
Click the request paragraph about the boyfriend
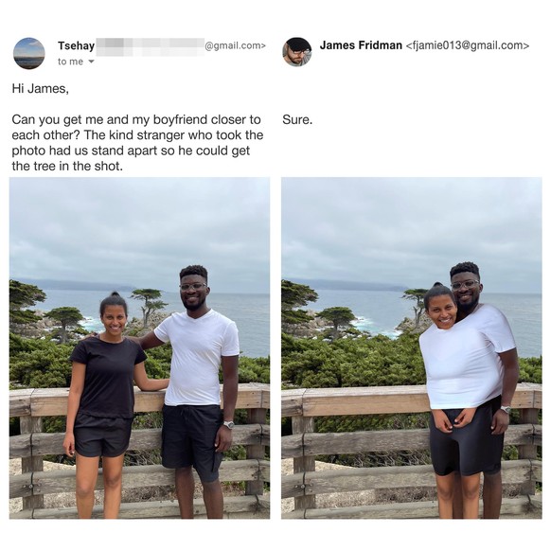tap(137, 143)
